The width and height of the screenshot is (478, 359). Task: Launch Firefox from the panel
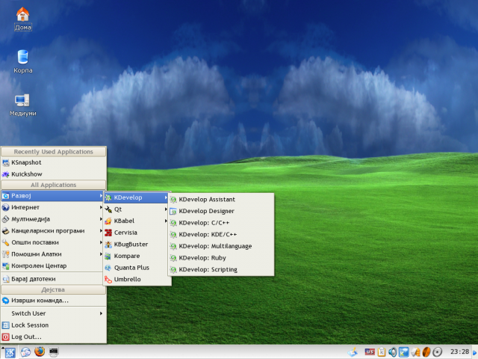[x=40, y=352]
